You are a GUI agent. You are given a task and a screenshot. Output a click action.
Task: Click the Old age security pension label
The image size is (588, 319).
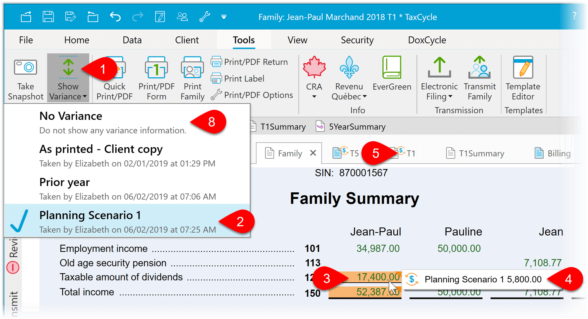[x=113, y=263]
